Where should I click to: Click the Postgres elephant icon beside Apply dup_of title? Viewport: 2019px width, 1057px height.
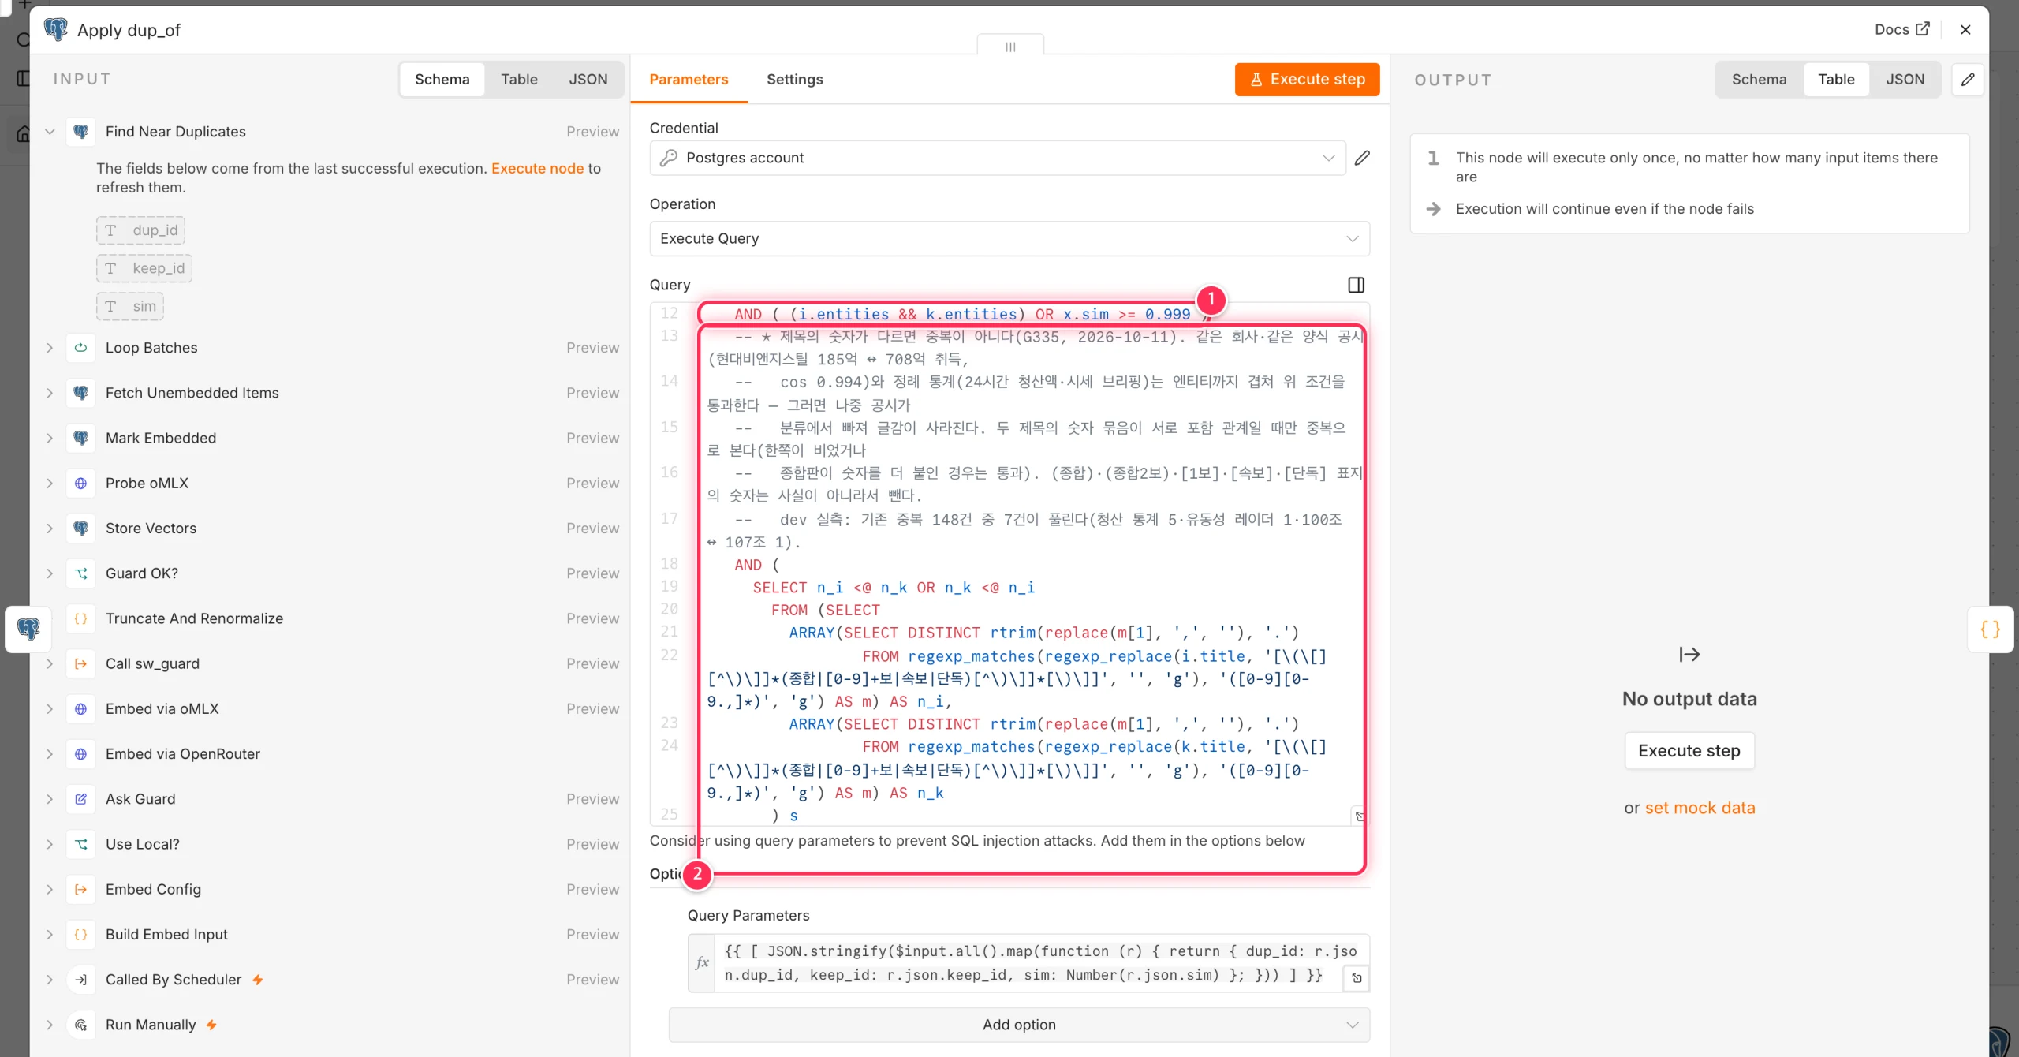tap(56, 30)
